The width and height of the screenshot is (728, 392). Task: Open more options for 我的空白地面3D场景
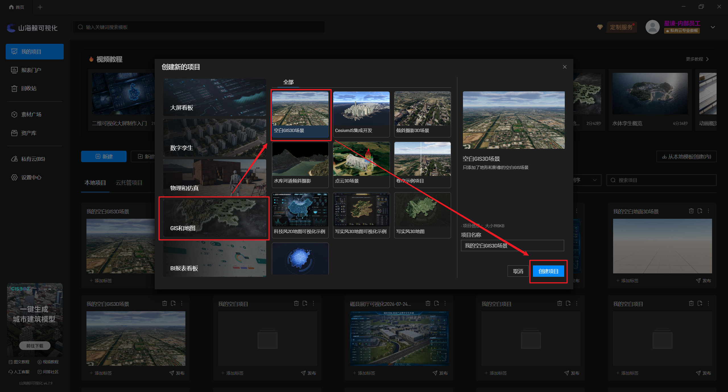tap(708, 211)
